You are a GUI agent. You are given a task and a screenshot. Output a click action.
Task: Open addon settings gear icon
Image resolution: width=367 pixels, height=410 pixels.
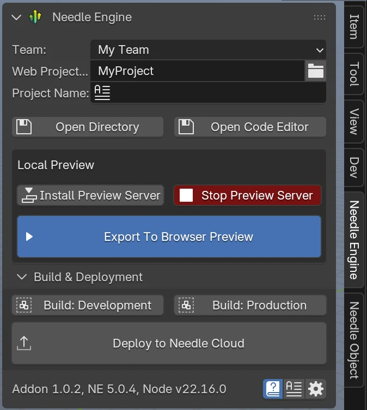316,389
